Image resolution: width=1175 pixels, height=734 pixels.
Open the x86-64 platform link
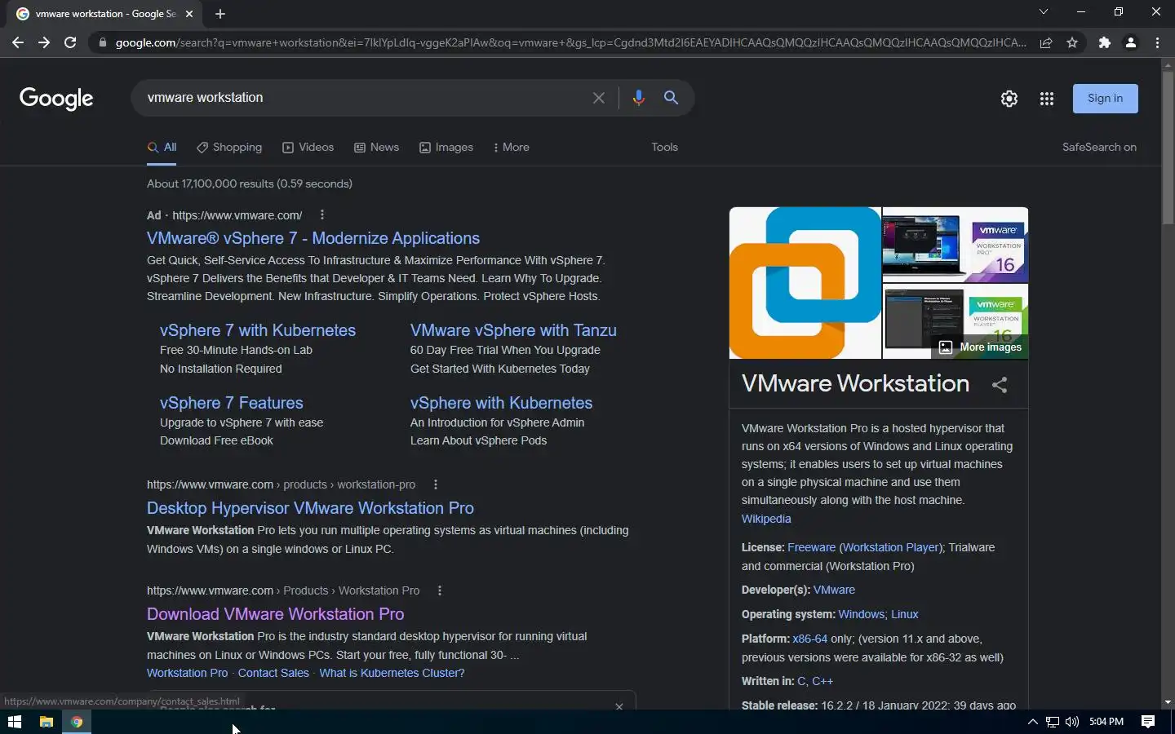tap(809, 639)
